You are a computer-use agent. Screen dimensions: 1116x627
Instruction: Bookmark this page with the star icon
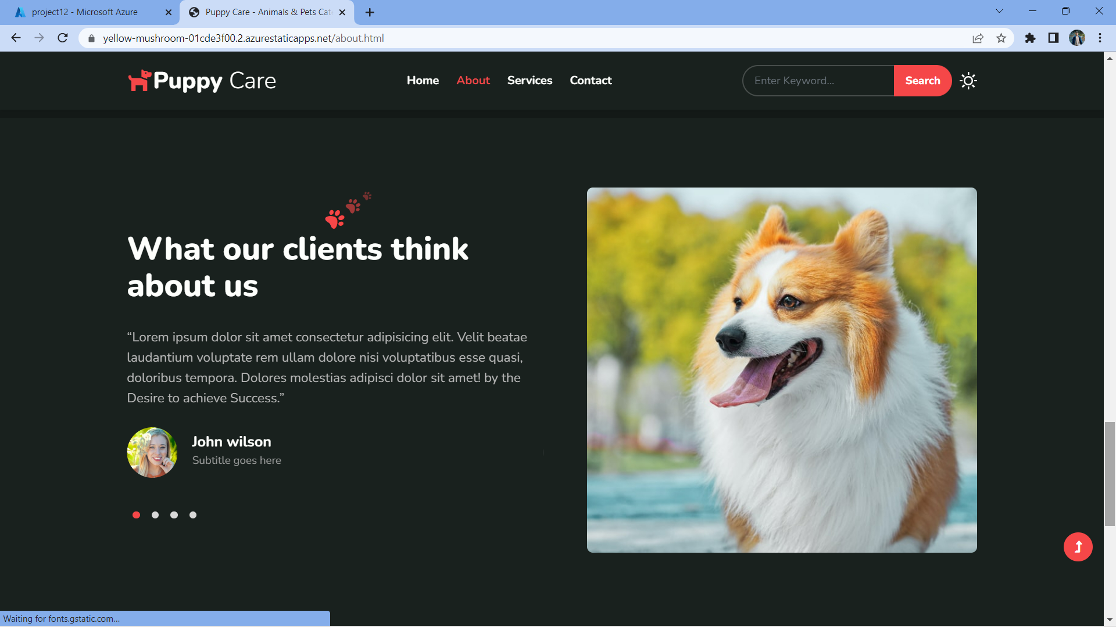pos(1001,38)
